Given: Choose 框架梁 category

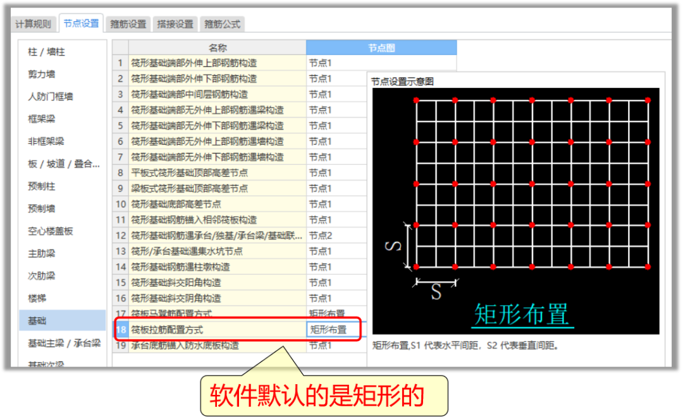Looking at the screenshot, I should click(42, 119).
